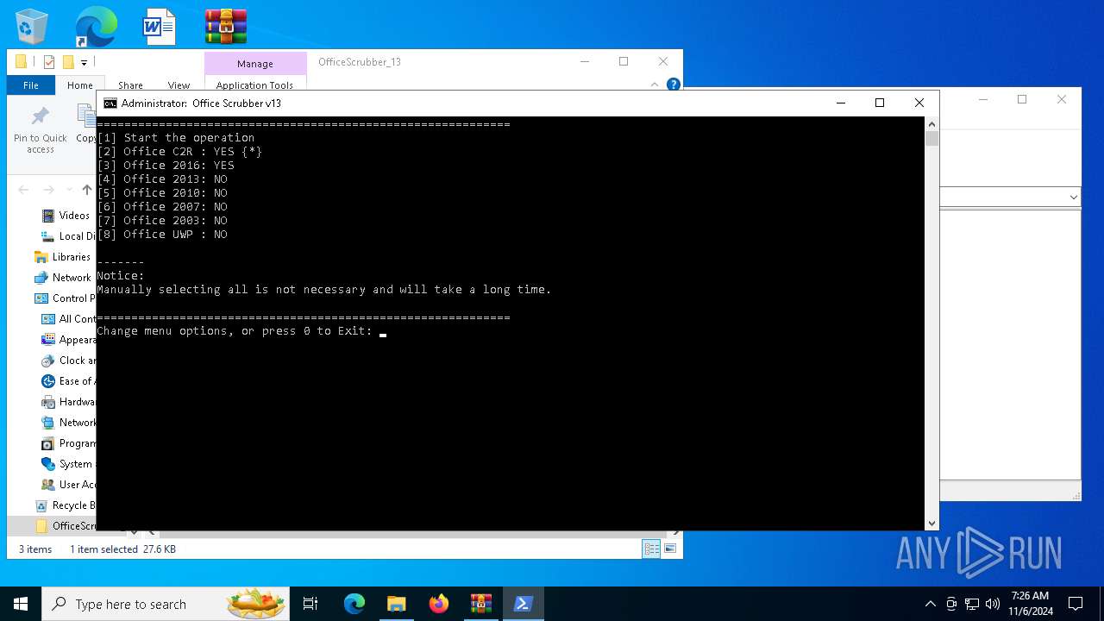Open Firefox from the taskbar
Viewport: 1104px width, 621px height.
tap(439, 604)
